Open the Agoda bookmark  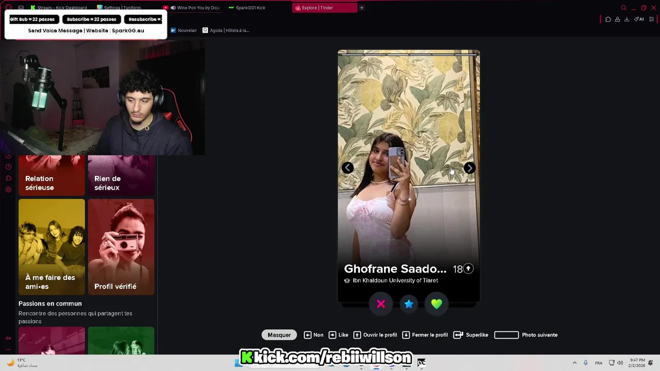(226, 30)
